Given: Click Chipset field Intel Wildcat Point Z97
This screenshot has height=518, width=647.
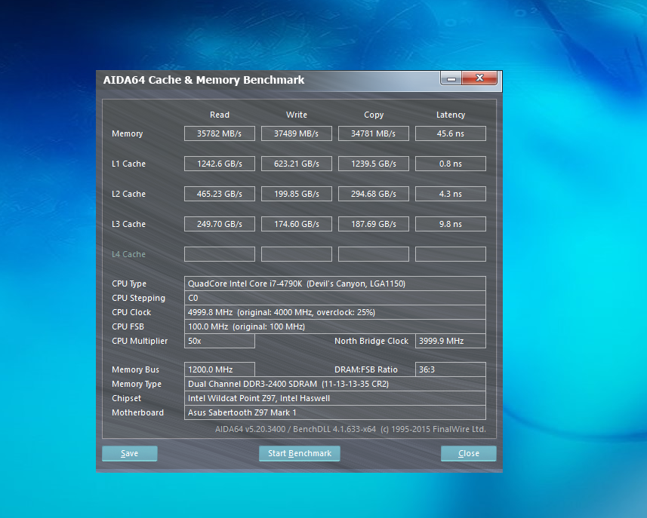Looking at the screenshot, I should [335, 399].
